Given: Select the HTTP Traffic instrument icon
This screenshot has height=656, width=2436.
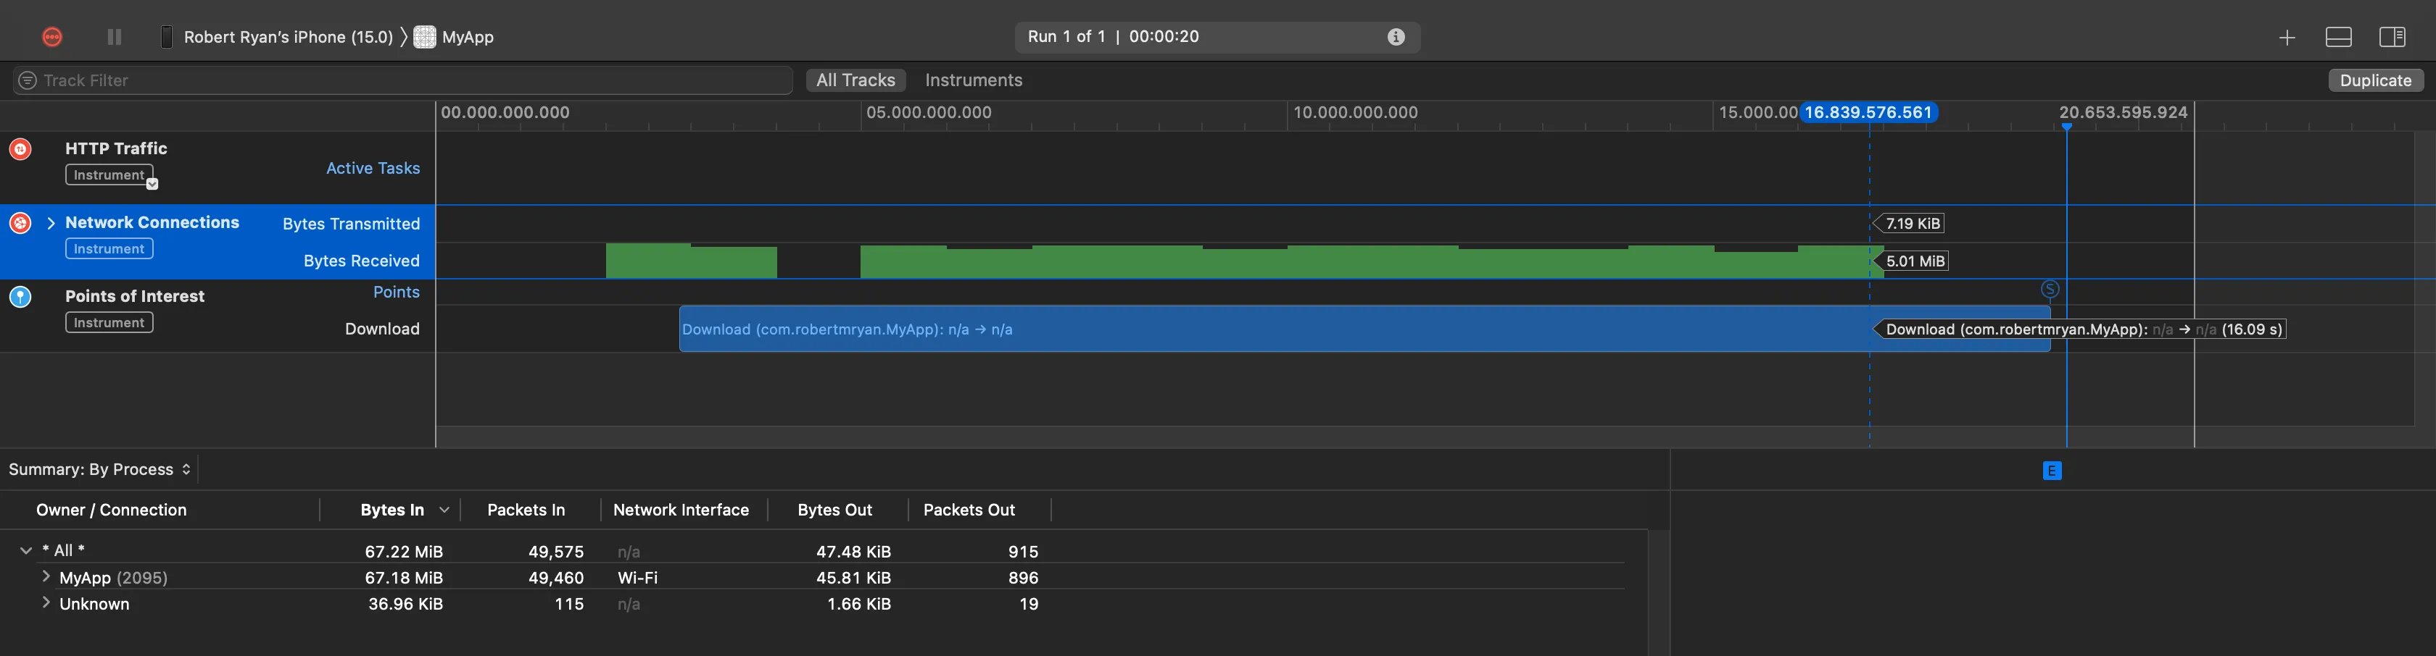Looking at the screenshot, I should click(20, 148).
